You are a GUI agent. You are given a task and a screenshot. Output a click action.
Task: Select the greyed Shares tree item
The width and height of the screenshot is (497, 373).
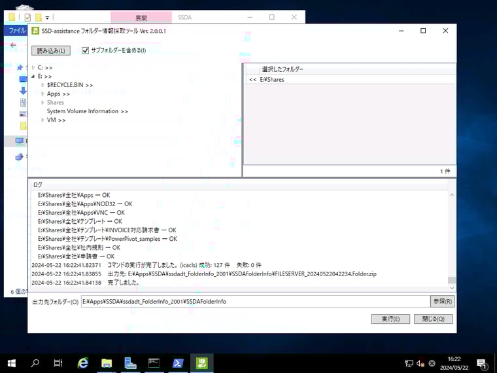pyautogui.click(x=56, y=103)
